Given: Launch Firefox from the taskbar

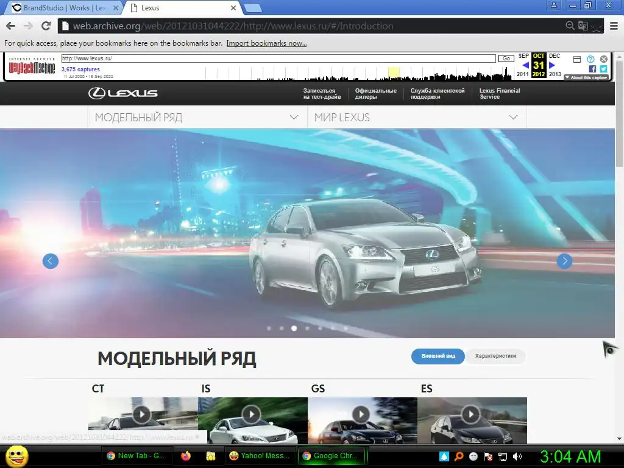Looking at the screenshot, I should tap(186, 456).
